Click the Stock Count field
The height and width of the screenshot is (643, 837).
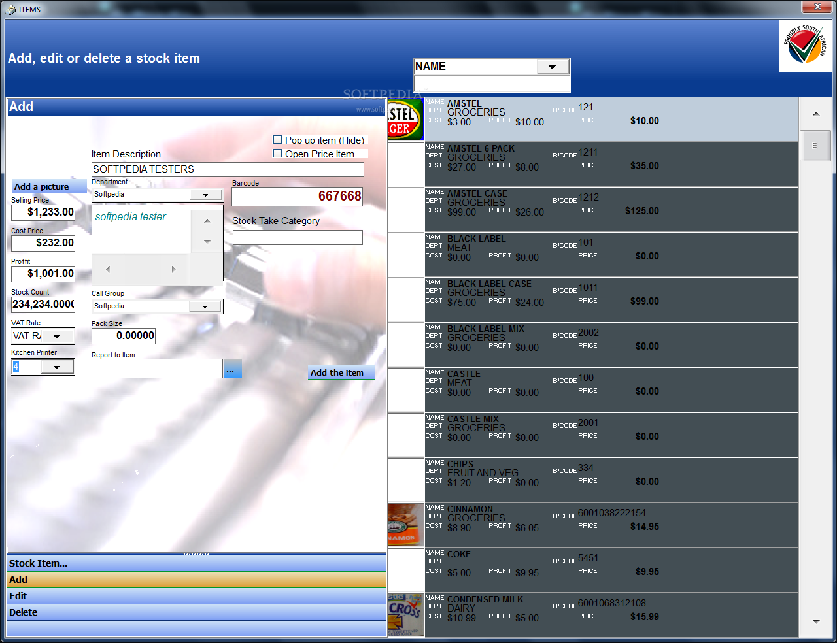(x=43, y=305)
